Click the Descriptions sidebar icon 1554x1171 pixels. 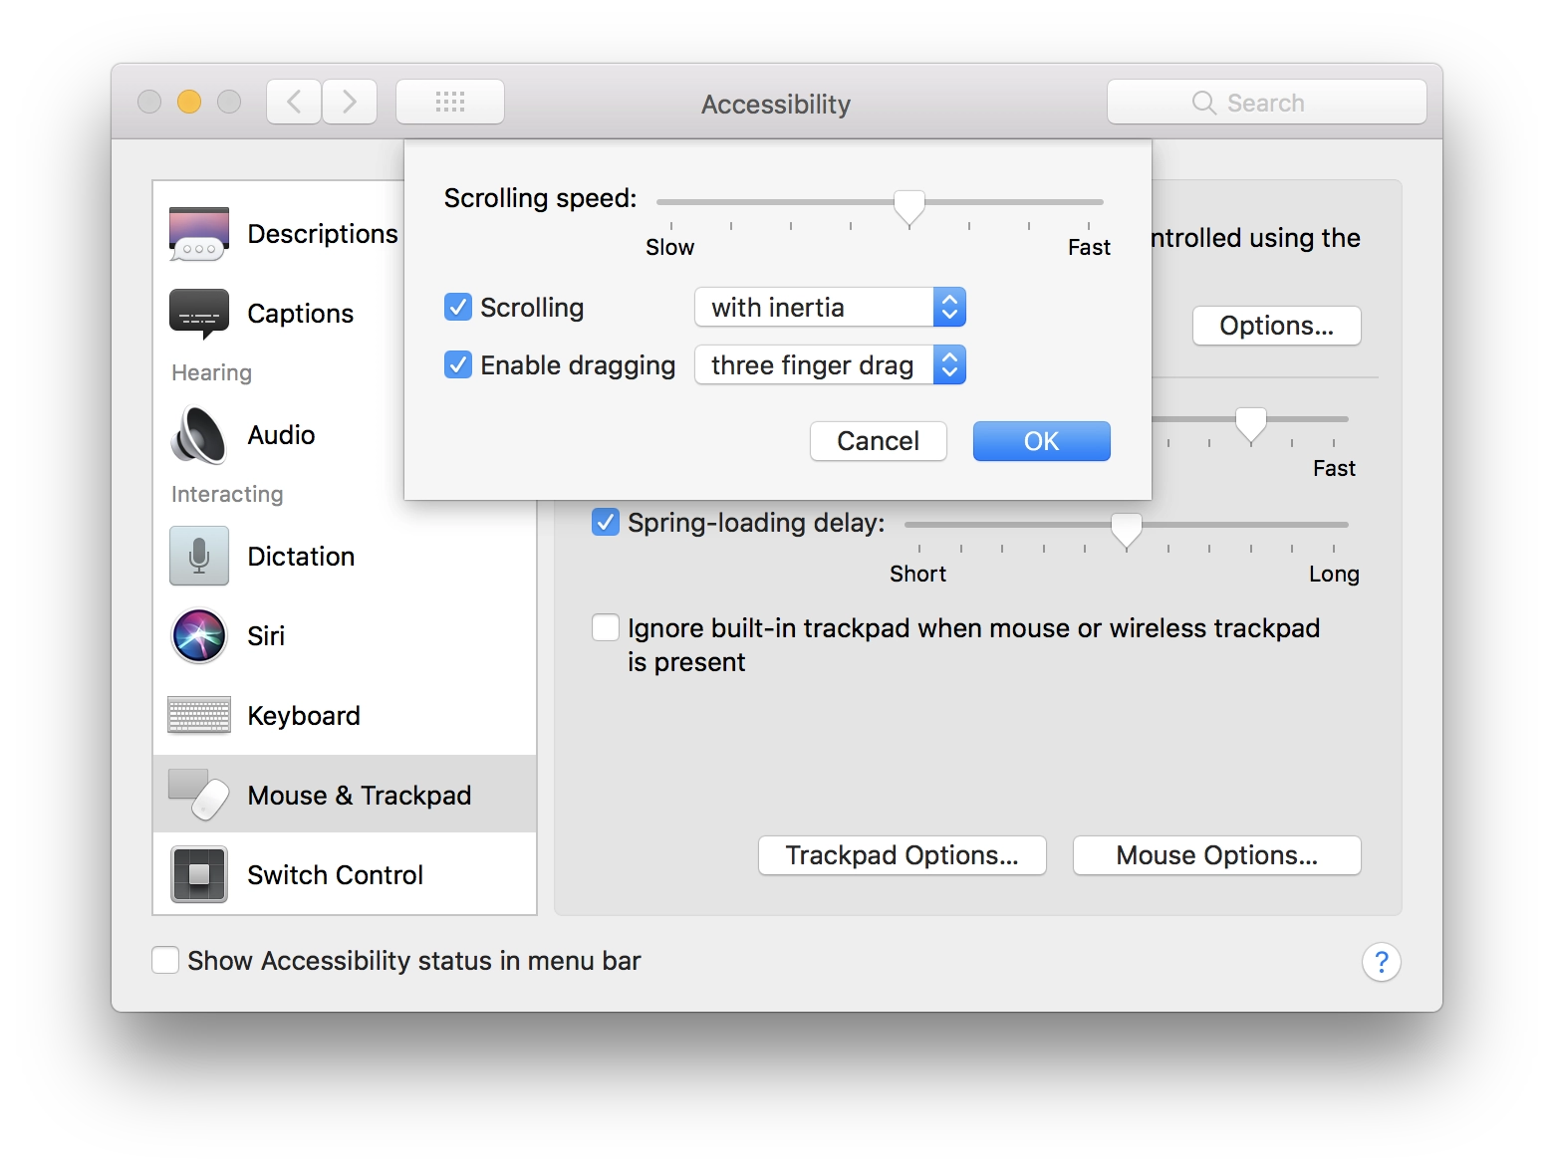coord(199,234)
